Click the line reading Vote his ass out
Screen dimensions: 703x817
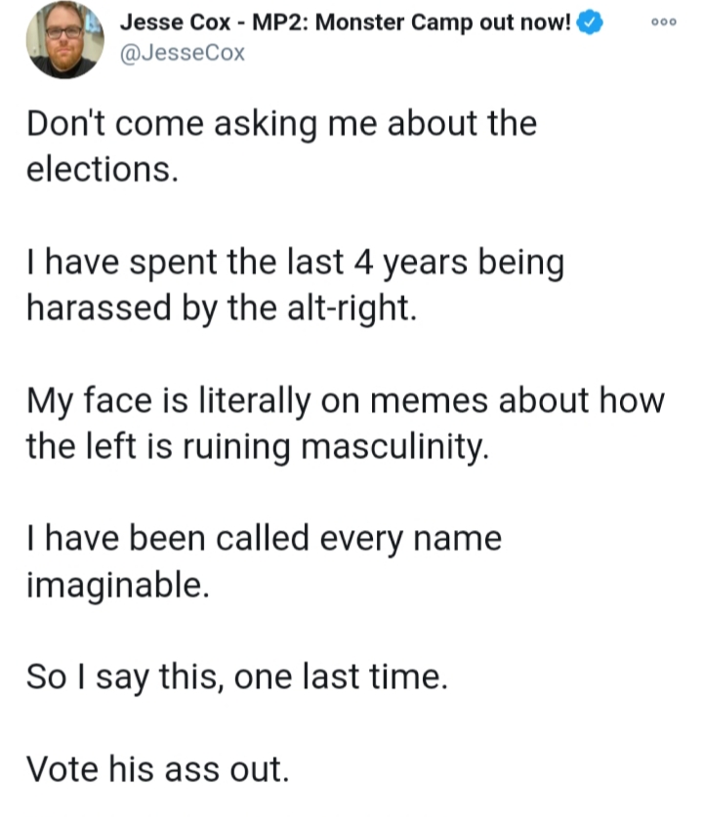click(x=156, y=770)
